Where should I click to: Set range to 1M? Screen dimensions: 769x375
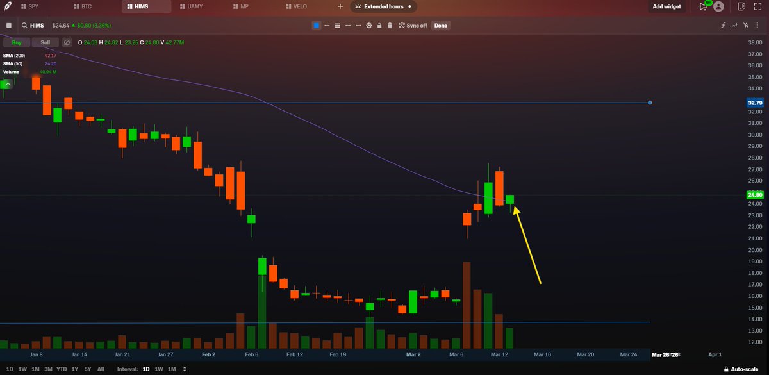pyautogui.click(x=35, y=369)
